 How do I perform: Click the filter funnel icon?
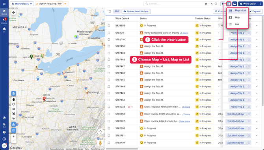click(x=223, y=4)
